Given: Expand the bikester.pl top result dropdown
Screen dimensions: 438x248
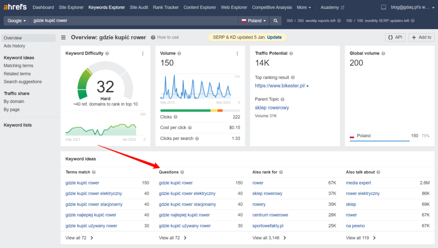Looking at the screenshot, I should click(308, 86).
